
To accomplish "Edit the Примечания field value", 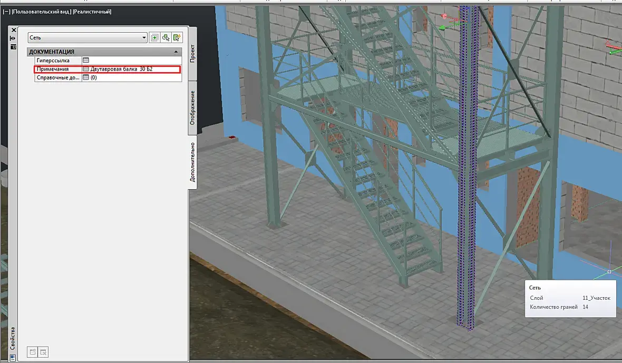I will point(131,69).
